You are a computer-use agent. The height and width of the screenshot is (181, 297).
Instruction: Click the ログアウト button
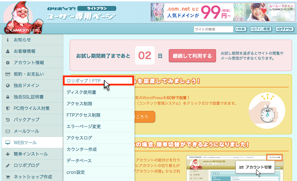click(x=284, y=29)
